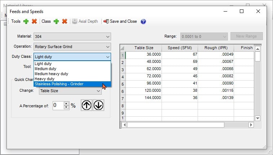Choose Medium heavy duty from list

[x=51, y=74]
